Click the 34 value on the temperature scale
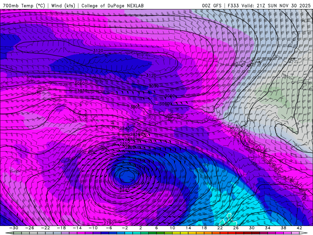The image size is (313, 235). pyautogui.click(x=268, y=228)
